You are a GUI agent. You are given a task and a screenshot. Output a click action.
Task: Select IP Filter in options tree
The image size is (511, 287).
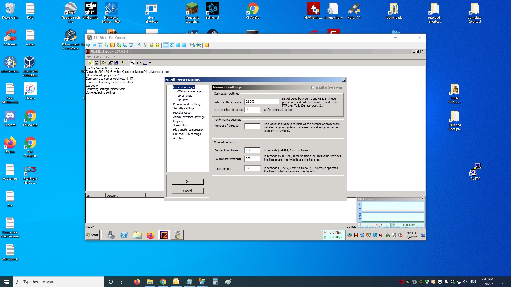183,100
